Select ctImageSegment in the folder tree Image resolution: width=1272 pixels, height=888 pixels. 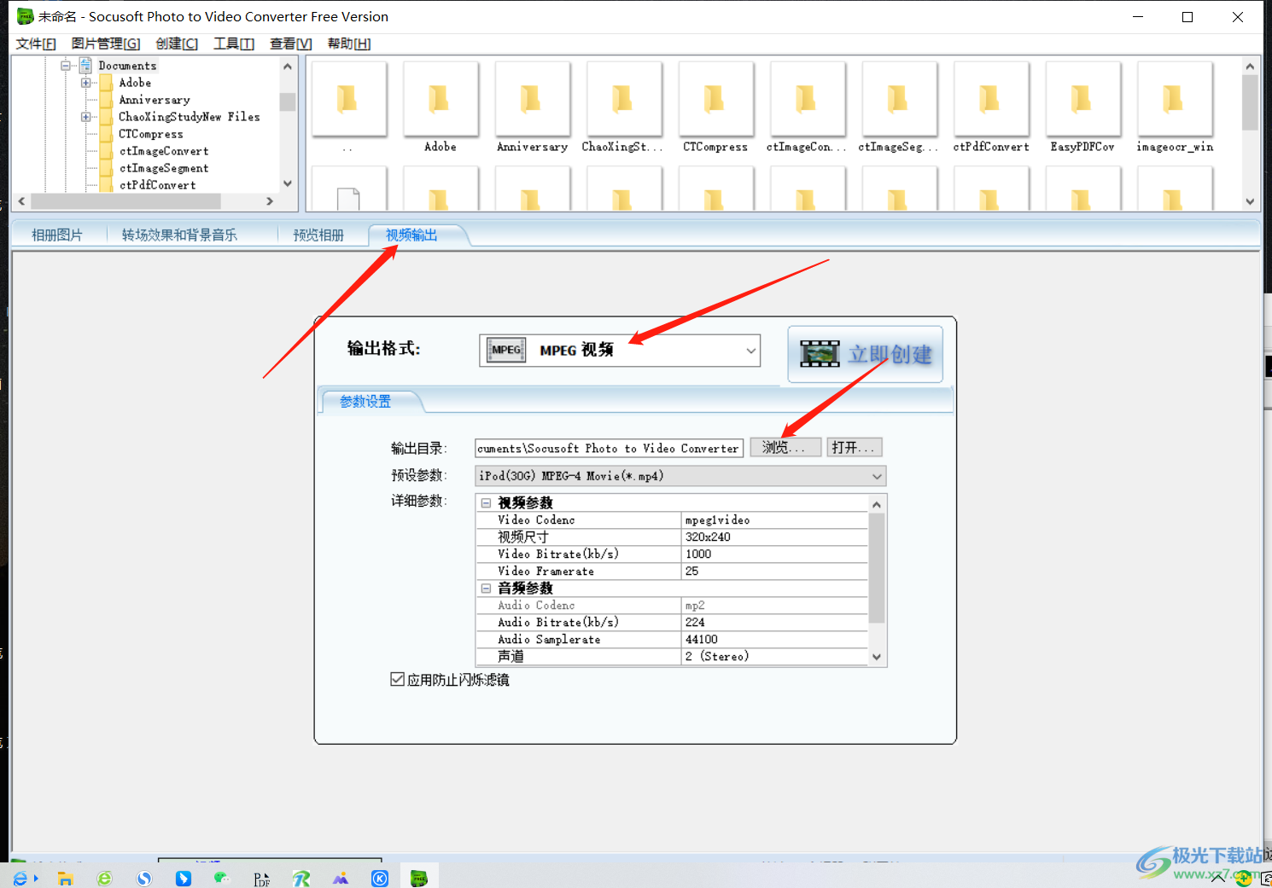click(164, 168)
